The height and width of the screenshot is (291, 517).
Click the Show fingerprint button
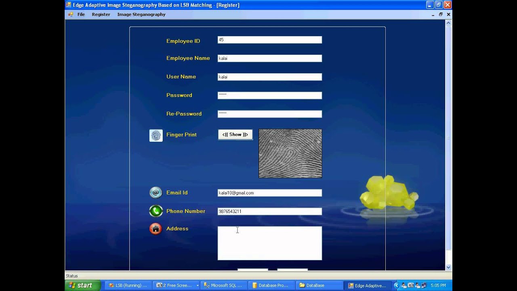pyautogui.click(x=235, y=135)
